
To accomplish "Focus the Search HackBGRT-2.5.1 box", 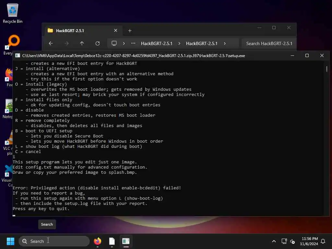I will pyautogui.click(x=269, y=43).
